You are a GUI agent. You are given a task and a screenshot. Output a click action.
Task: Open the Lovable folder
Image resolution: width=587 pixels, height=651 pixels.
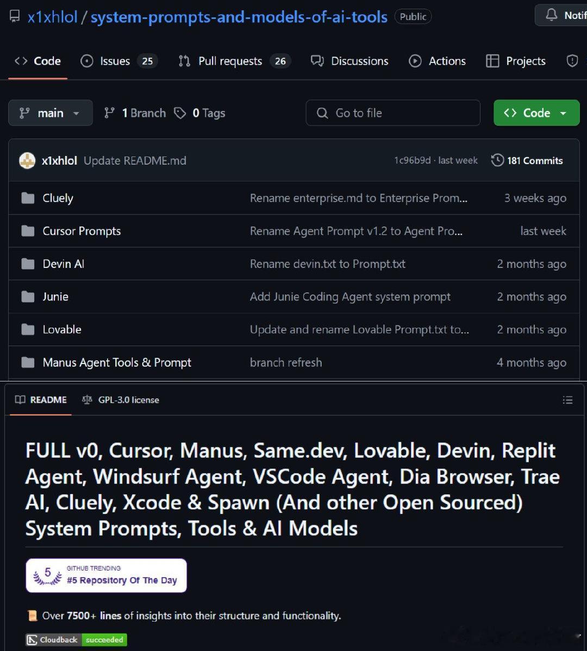(x=62, y=330)
